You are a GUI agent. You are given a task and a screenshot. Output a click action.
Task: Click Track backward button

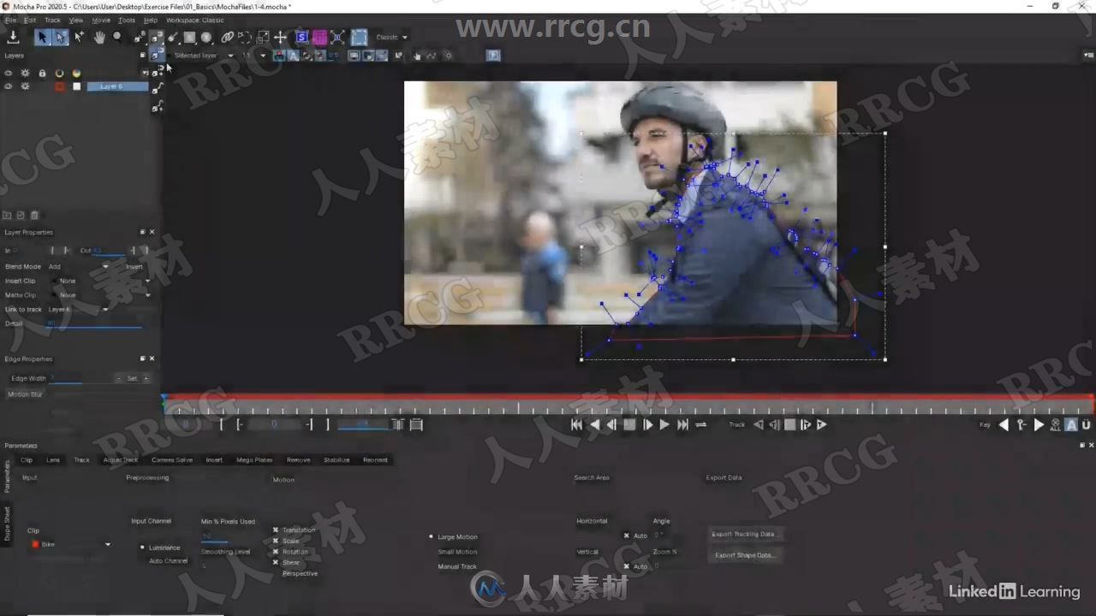tap(758, 424)
